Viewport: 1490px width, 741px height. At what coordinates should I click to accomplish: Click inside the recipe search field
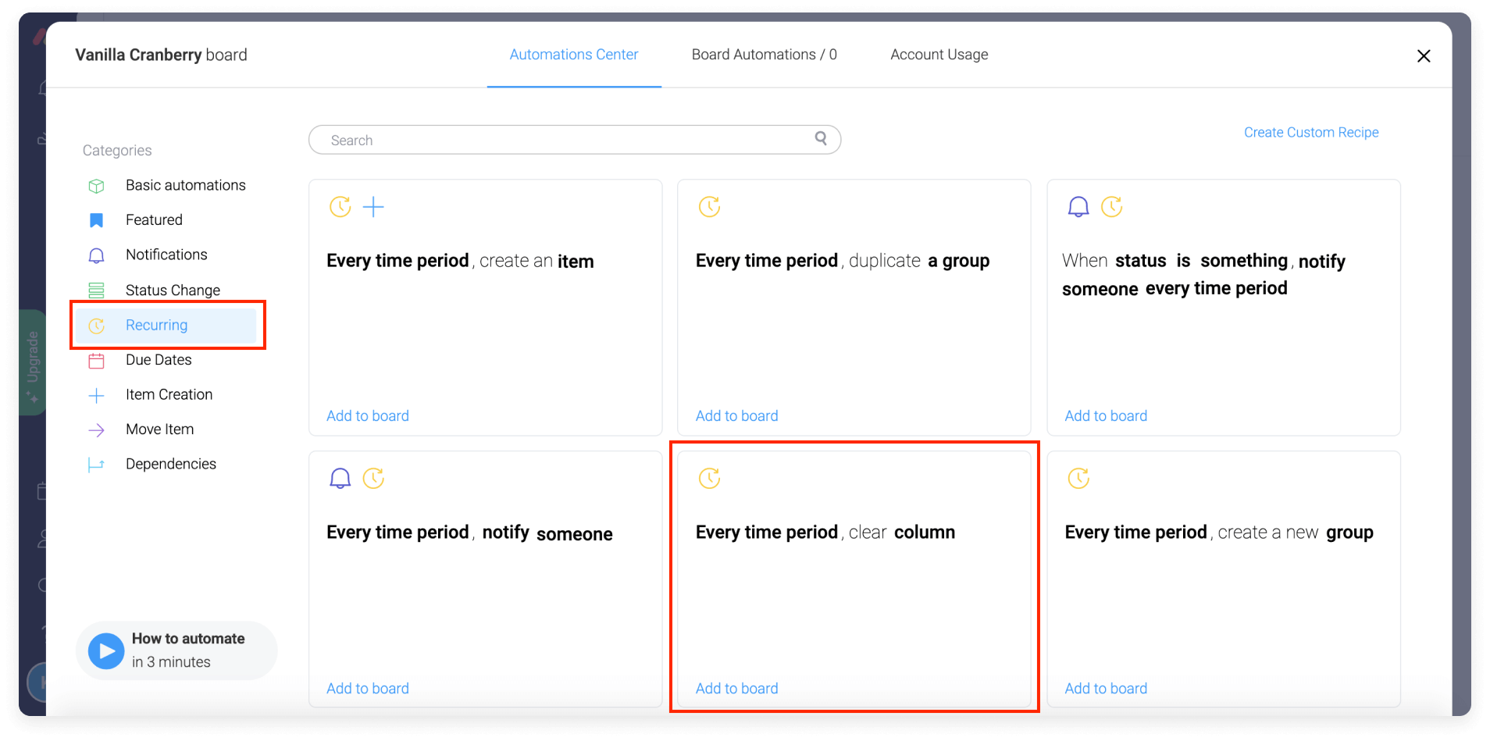click(547, 139)
